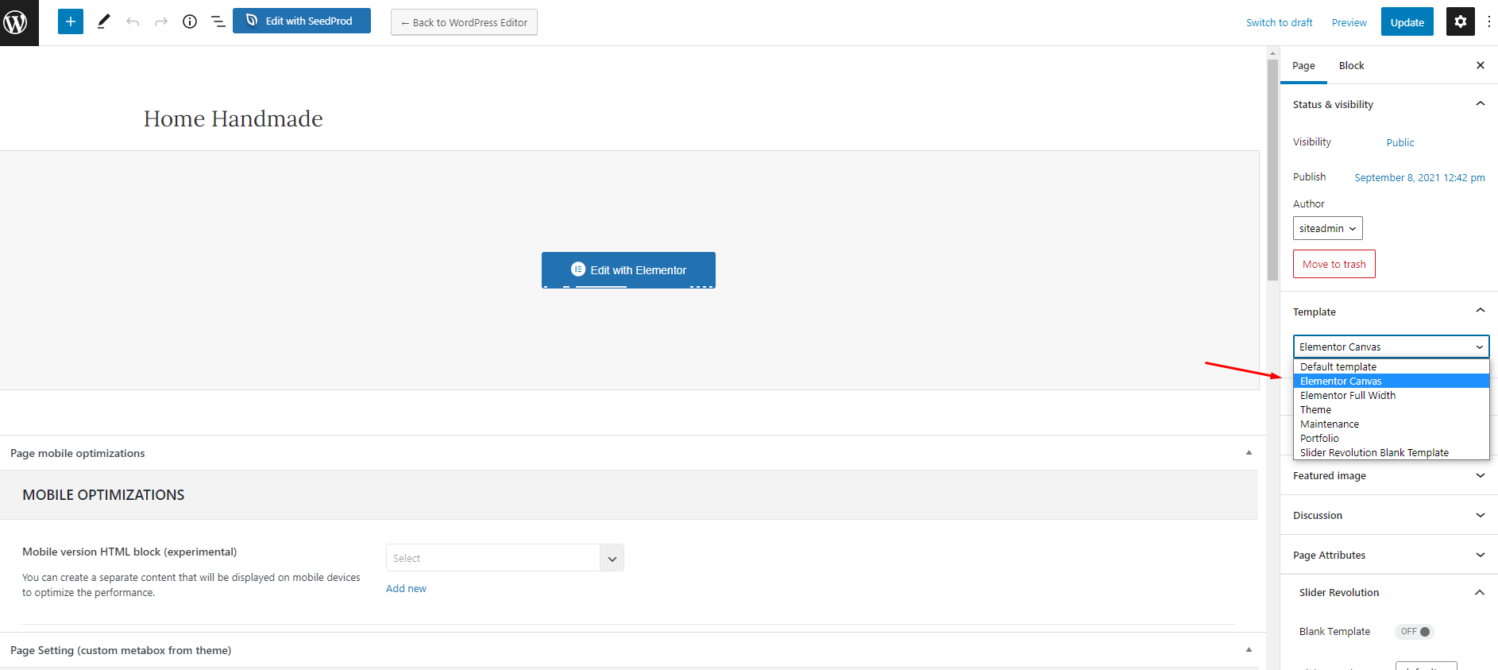Image resolution: width=1498 pixels, height=670 pixels.
Task: Click the Elementor Canvas template select box
Action: pos(1391,347)
